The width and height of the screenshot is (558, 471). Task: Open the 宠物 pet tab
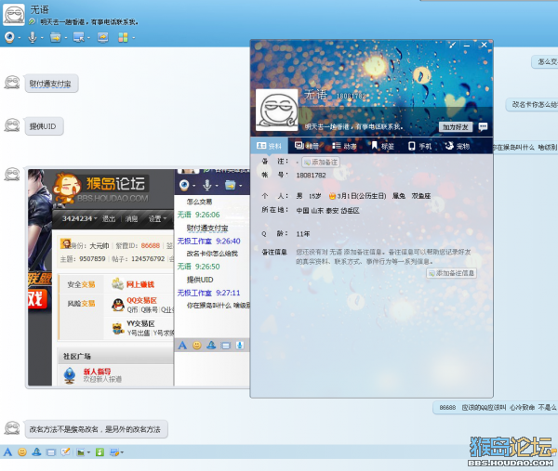click(458, 146)
